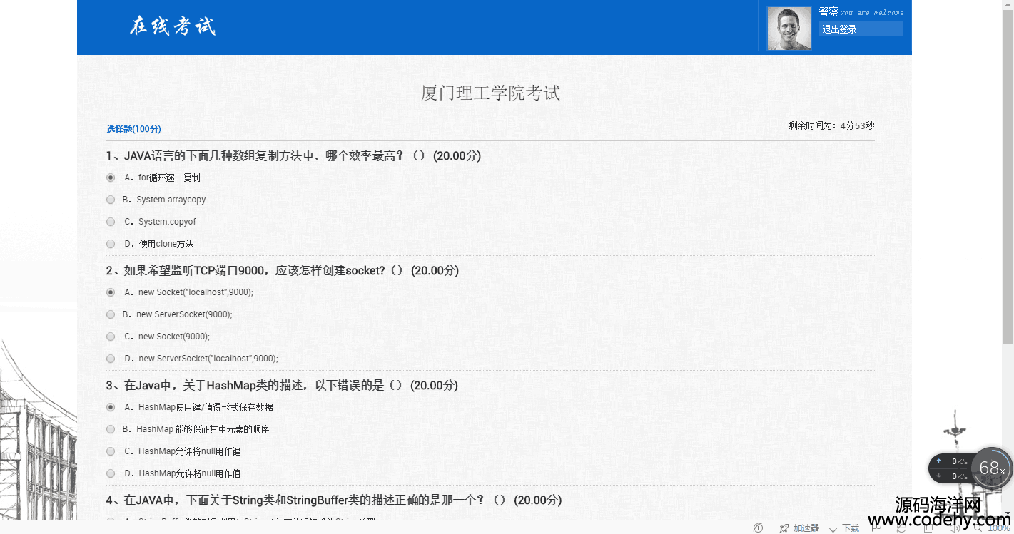Open the 下载 download arrow in status bar
Image resolution: width=1014 pixels, height=534 pixels.
coord(833,528)
